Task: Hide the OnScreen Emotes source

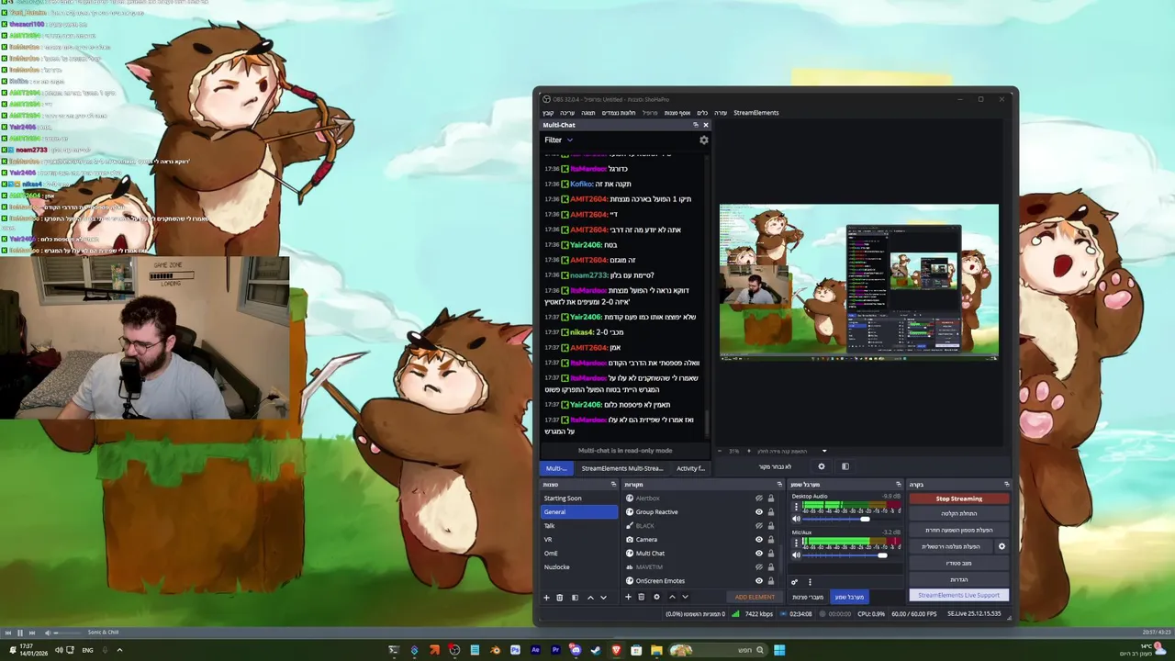Action: click(x=759, y=581)
